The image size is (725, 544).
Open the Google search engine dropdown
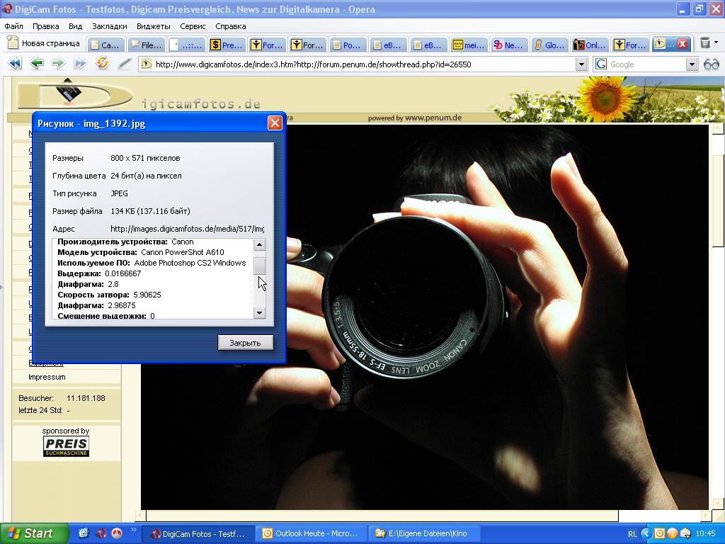pos(692,64)
